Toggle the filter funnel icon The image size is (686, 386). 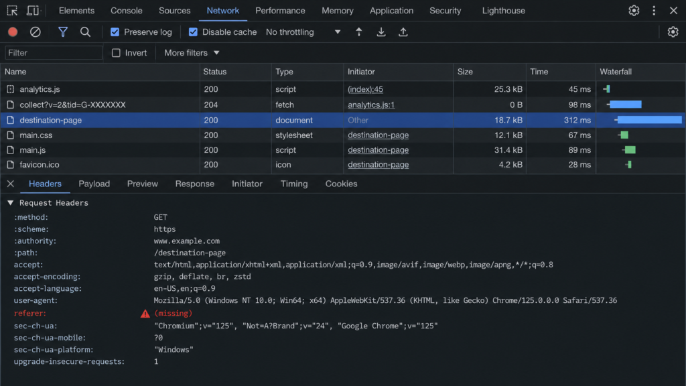63,32
